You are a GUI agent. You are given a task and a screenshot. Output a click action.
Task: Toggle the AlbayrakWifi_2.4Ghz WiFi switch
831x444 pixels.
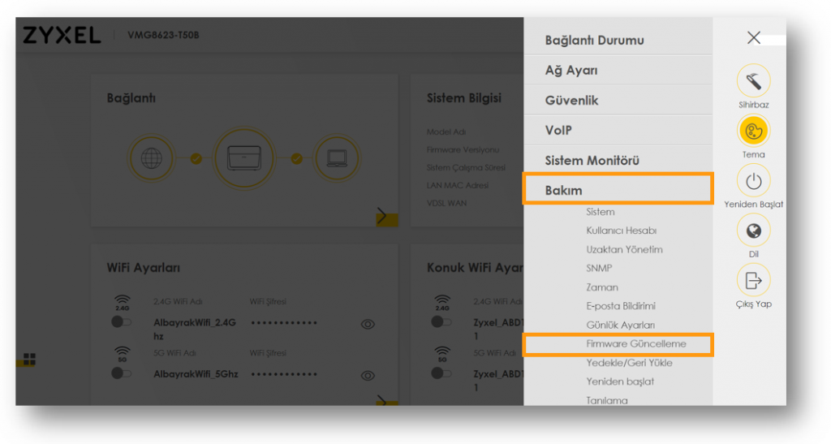click(x=122, y=322)
